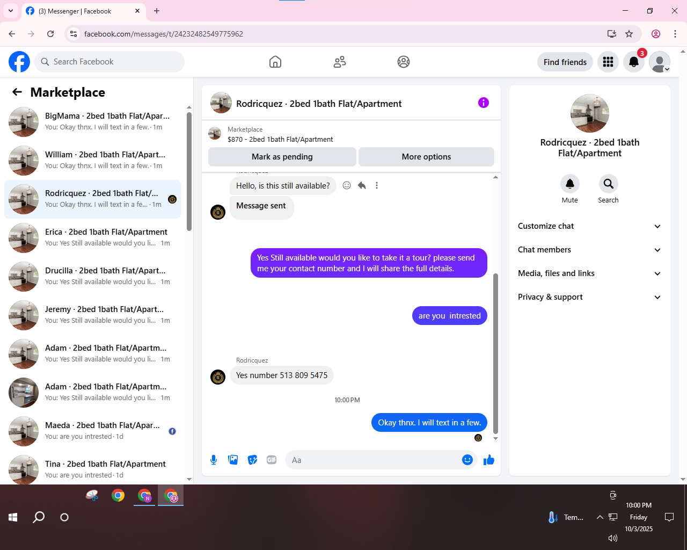The width and height of the screenshot is (687, 550).
Task: Go to the Home feed icon
Action: tap(275, 62)
